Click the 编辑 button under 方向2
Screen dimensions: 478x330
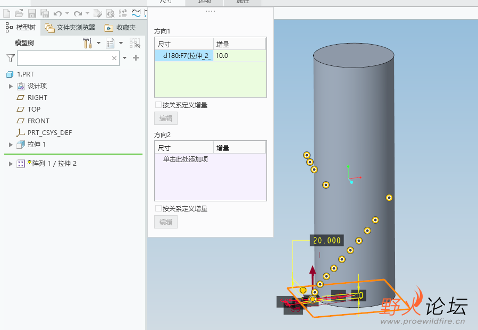coord(166,222)
